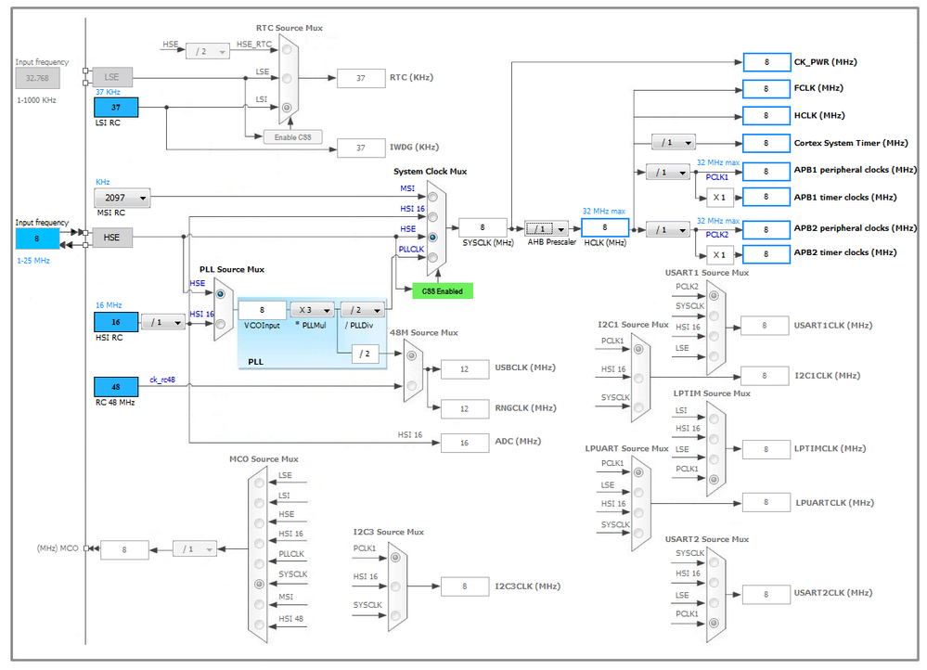Select HSI 16 in I2C3 Source Mux
927x670 pixels.
[x=395, y=586]
